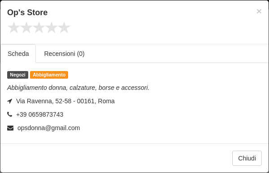269x173 pixels.
Task: Click the phone number +39 0659873743
Action: coord(39,114)
